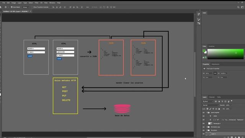Click the second align icon in options bar
Viewport: 245px width, 138px height.
[x=57, y=7]
